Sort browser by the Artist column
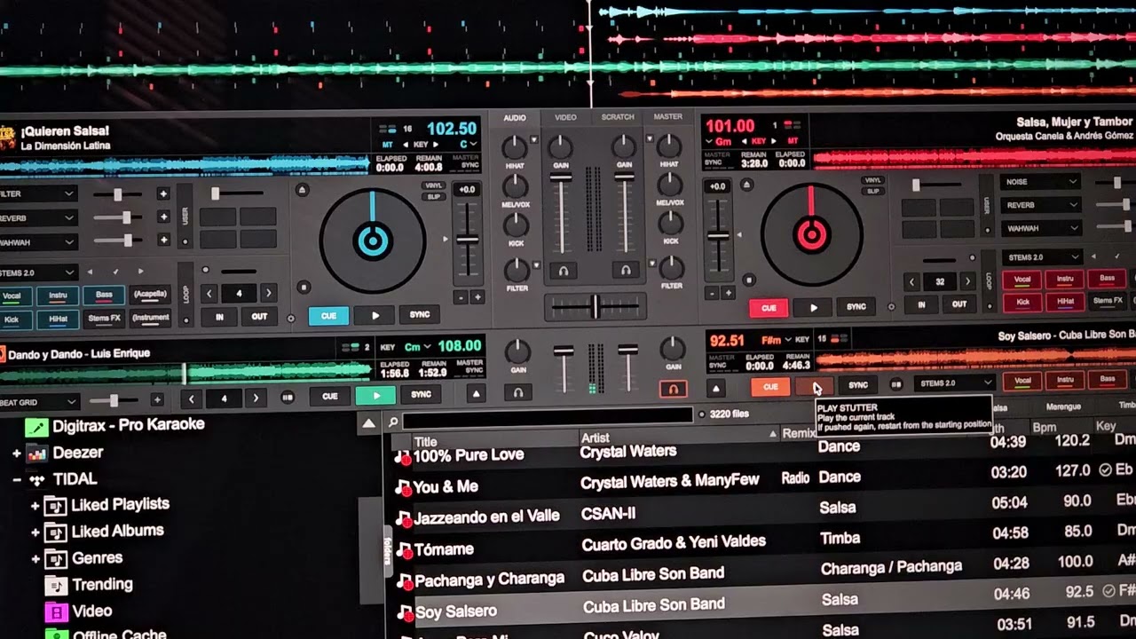This screenshot has height=639, width=1136. click(x=679, y=436)
